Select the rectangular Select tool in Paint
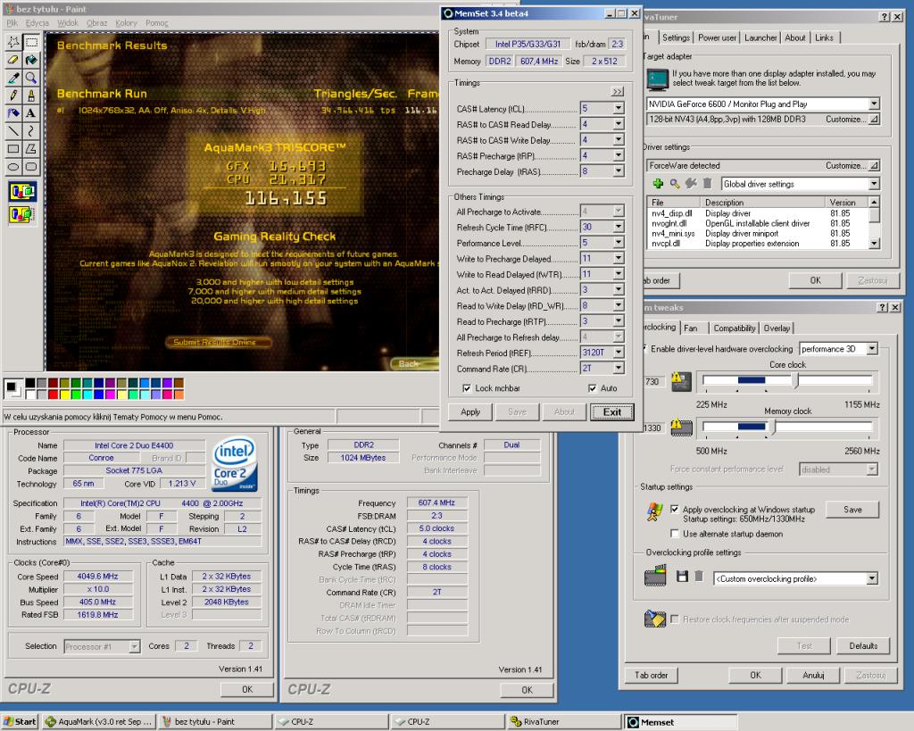 point(31,42)
